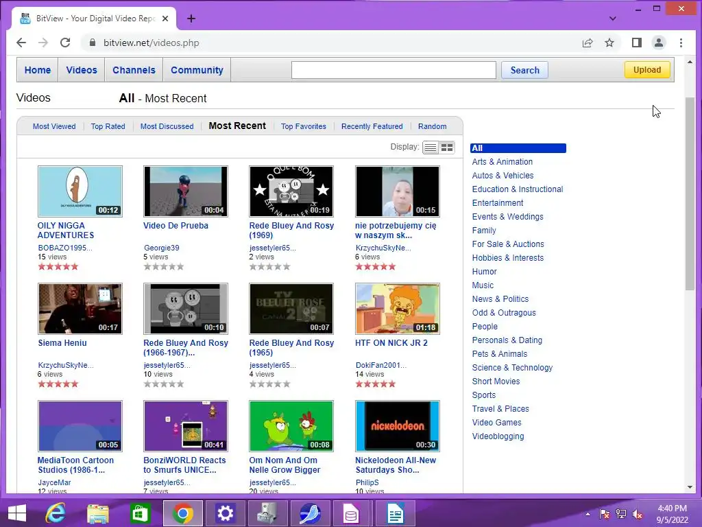Click the share page icon in address bar
Viewport: 702px width, 527px height.
pos(588,43)
